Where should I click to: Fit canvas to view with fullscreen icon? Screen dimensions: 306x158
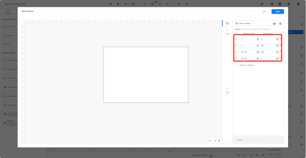210,141
